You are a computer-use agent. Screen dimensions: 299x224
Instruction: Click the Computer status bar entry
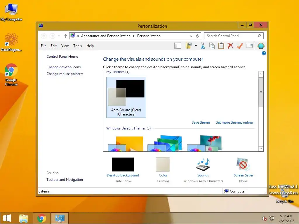[235, 191]
